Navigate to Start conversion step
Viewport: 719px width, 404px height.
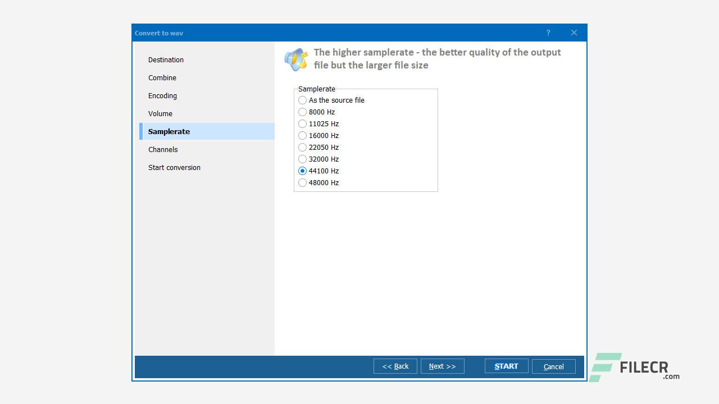tap(174, 168)
